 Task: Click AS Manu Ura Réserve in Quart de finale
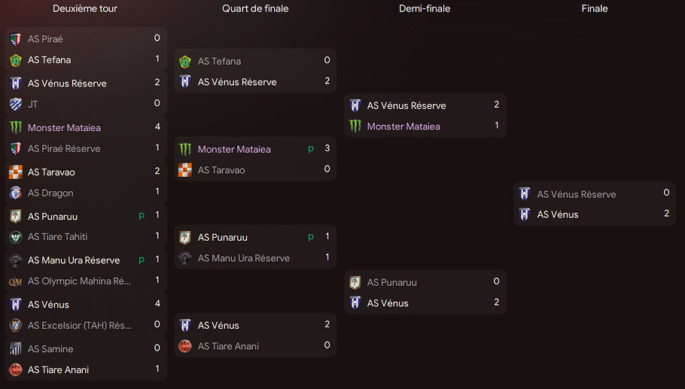point(243,258)
